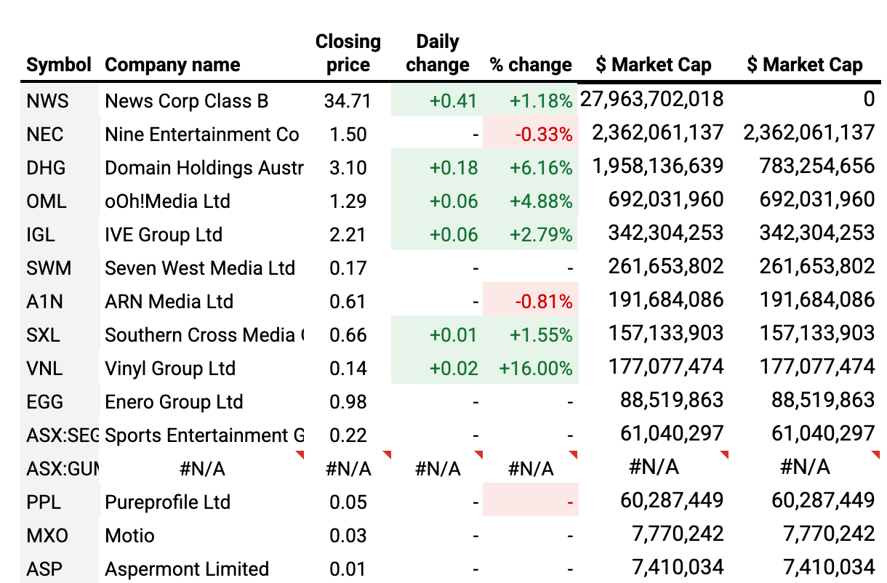Screen dimensions: 887x583
Task: Select Aspermont Limited cell
Action: point(202,568)
